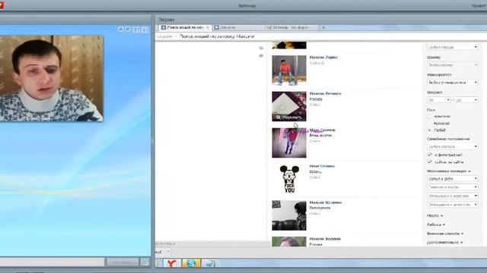
Task: Click third small webcam panel control icon
Action: tap(136, 30)
